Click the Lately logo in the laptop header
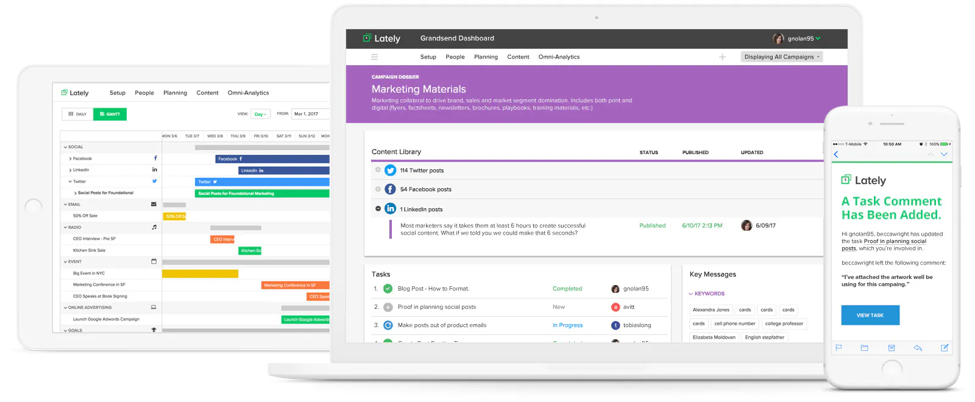Screen dimensions: 975x402 (x=381, y=38)
